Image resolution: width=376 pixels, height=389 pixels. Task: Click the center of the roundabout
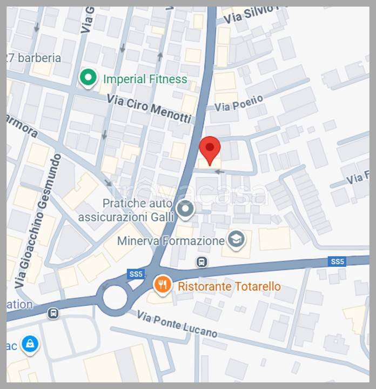click(x=115, y=297)
